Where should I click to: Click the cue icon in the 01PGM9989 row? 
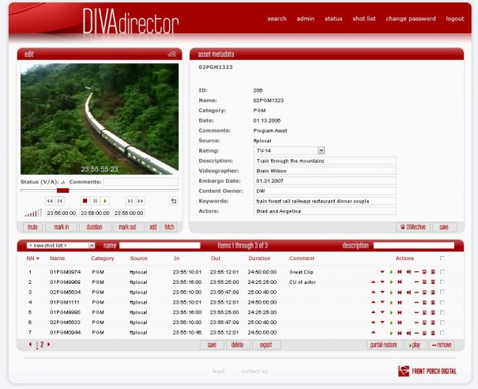coord(400,282)
